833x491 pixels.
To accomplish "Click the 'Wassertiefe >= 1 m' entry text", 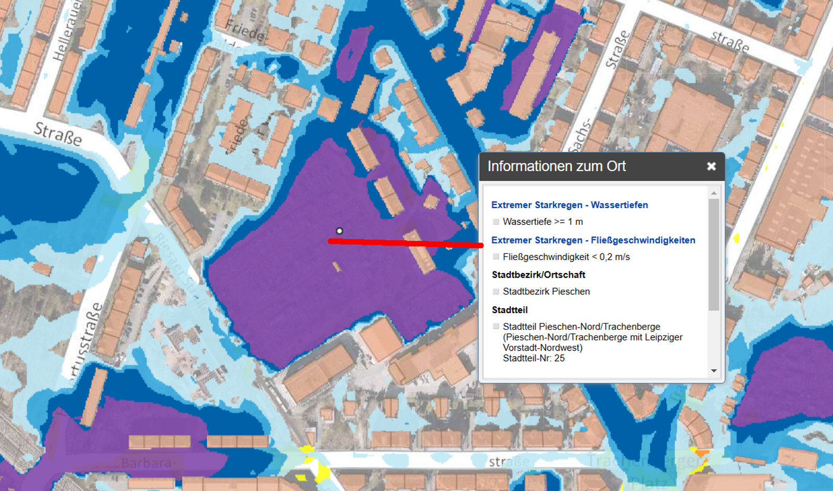I will pyautogui.click(x=542, y=222).
